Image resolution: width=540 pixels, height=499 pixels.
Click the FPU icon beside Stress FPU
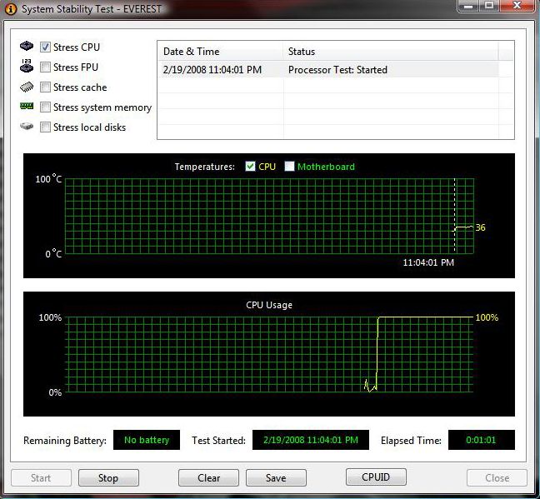pyautogui.click(x=27, y=67)
